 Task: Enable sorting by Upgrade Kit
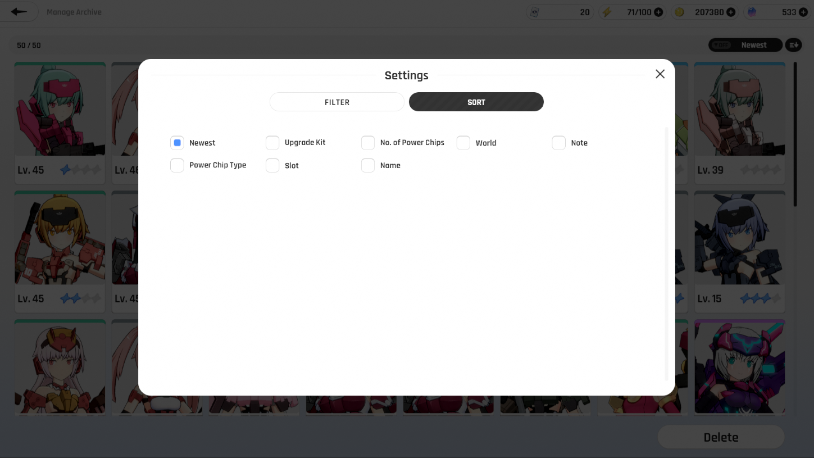[272, 143]
